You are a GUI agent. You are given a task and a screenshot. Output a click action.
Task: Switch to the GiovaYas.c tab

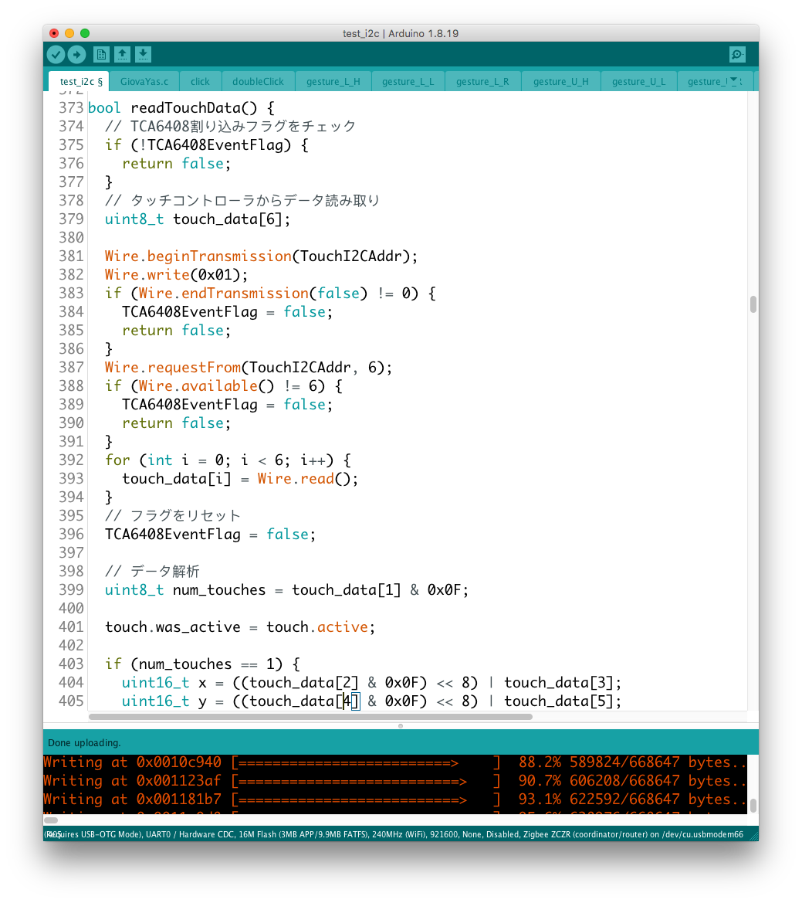(x=144, y=81)
